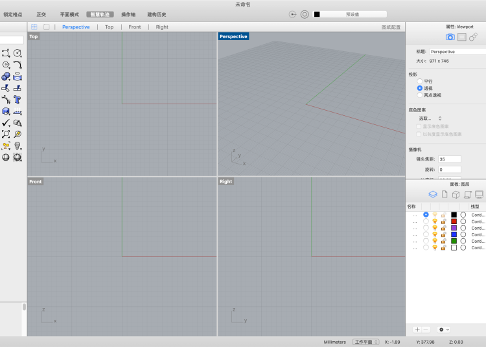Select the Layers panel icon

[x=433, y=194]
